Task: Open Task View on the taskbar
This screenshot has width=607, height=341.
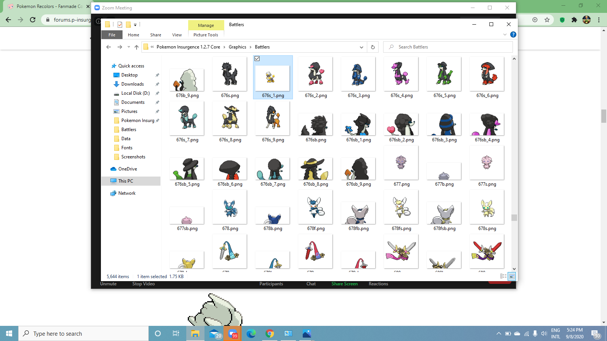Action: pyautogui.click(x=176, y=333)
